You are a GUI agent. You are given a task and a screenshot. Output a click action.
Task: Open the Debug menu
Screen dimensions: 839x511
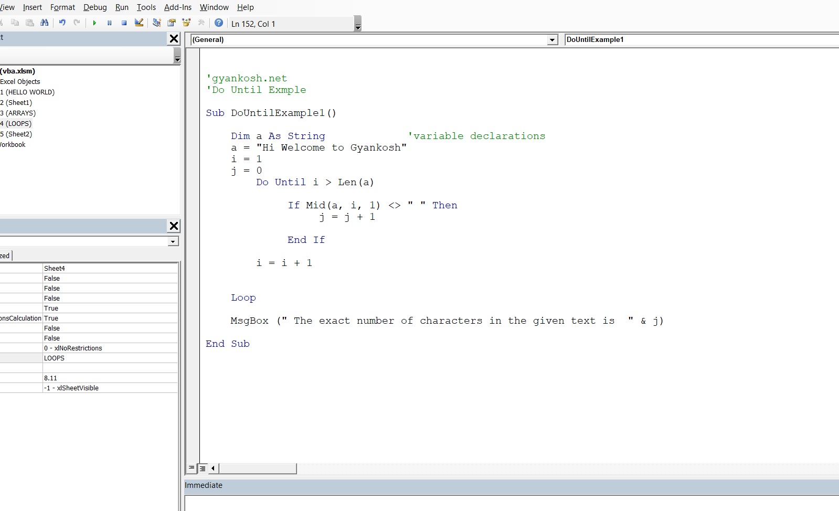pos(95,7)
